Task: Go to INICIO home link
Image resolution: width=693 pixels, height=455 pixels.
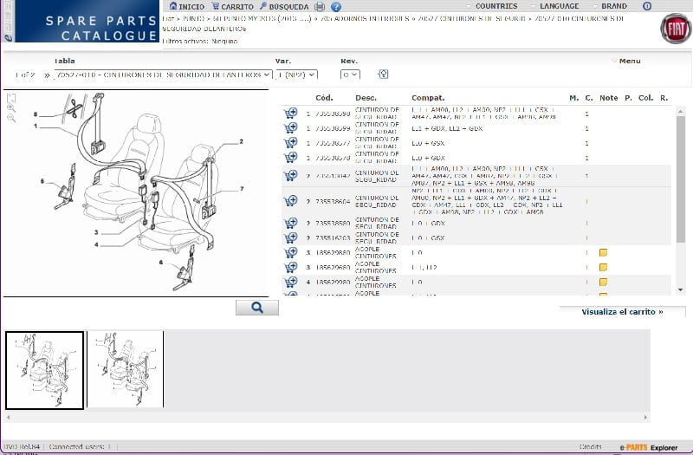Action: (186, 6)
